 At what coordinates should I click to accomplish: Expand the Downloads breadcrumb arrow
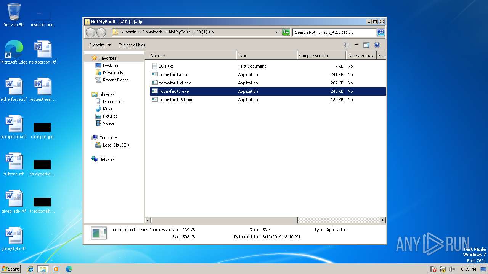(x=166, y=32)
